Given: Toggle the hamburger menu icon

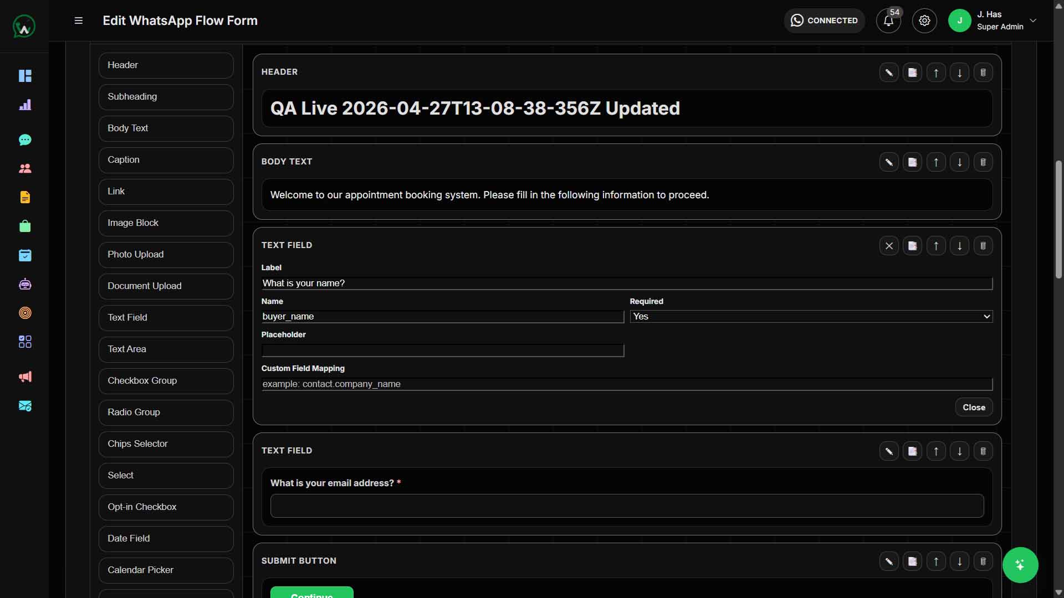Looking at the screenshot, I should (79, 20).
